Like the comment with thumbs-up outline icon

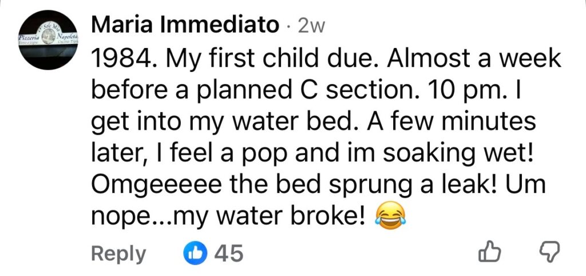[x=490, y=252]
